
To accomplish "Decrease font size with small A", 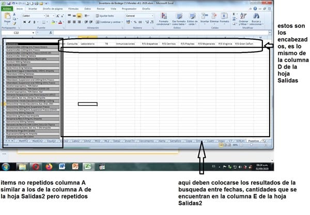I will point(63,16).
